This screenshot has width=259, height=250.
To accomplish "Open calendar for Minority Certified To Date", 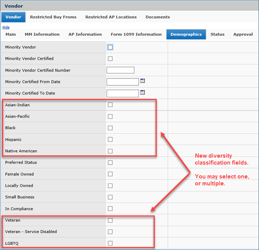I will (142, 93).
